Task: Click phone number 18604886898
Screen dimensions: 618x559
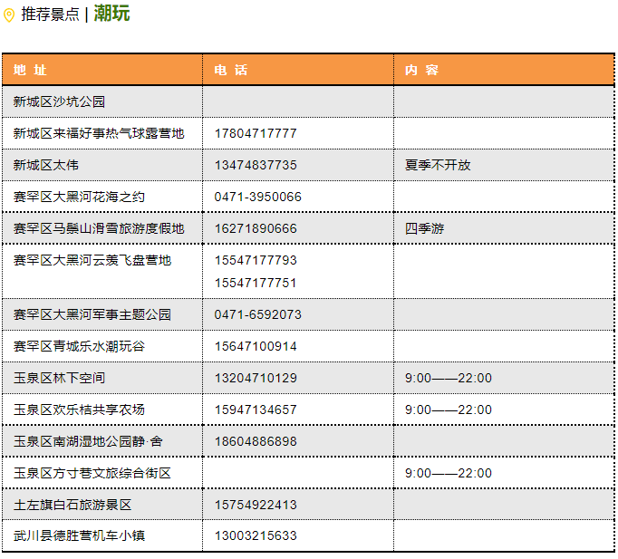Action: 256,441
